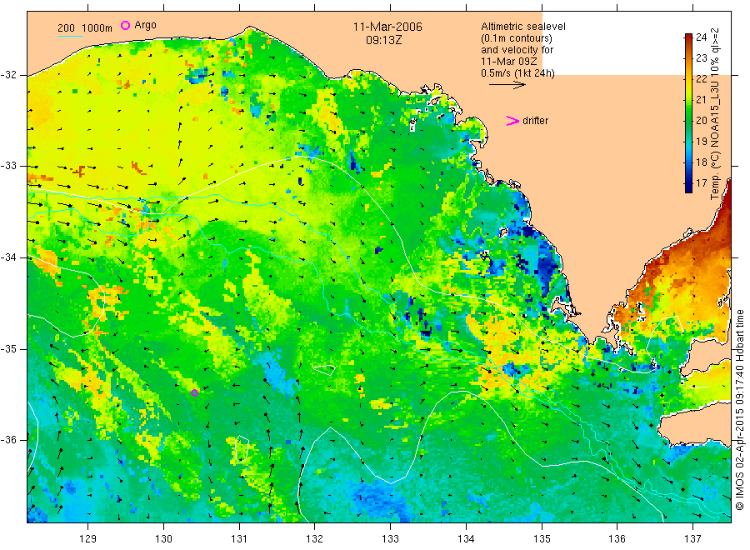Screen dimensions: 750x550
Task: Click the color bar value 17
Action: [701, 183]
